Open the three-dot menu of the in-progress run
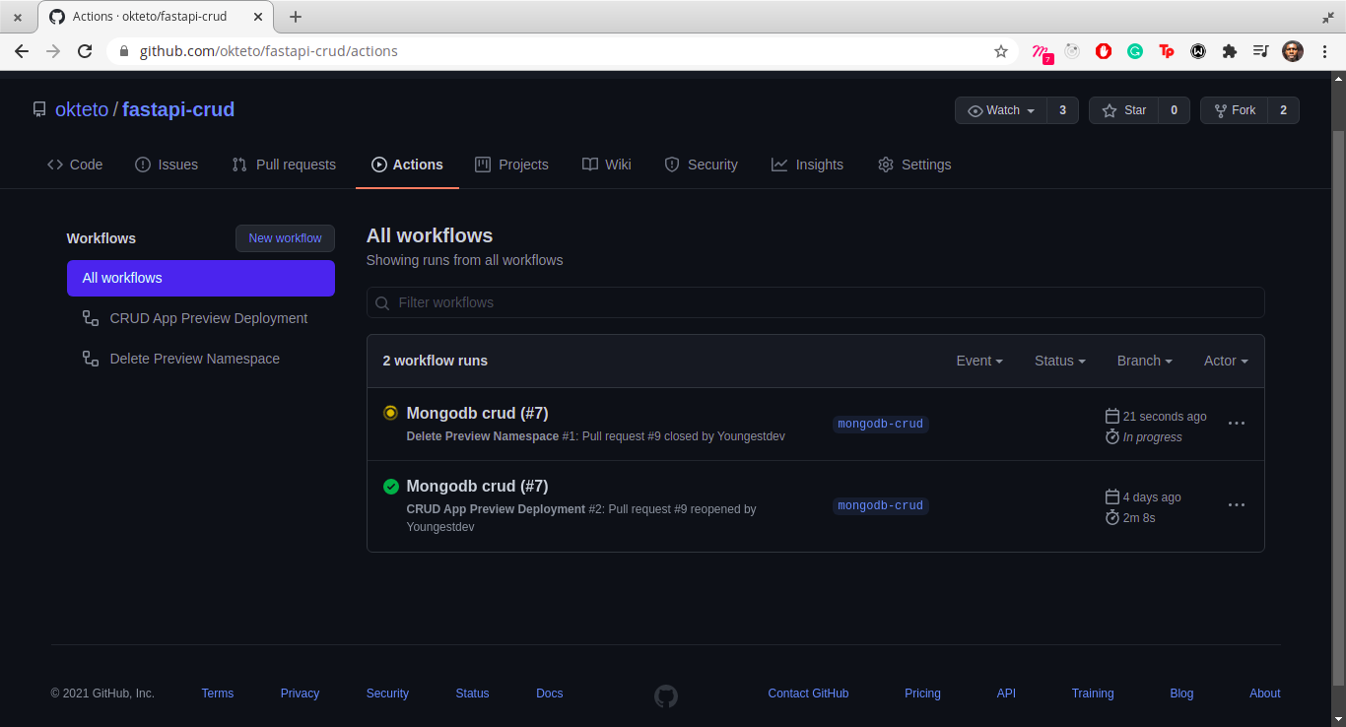The image size is (1346, 727). pos(1237,424)
